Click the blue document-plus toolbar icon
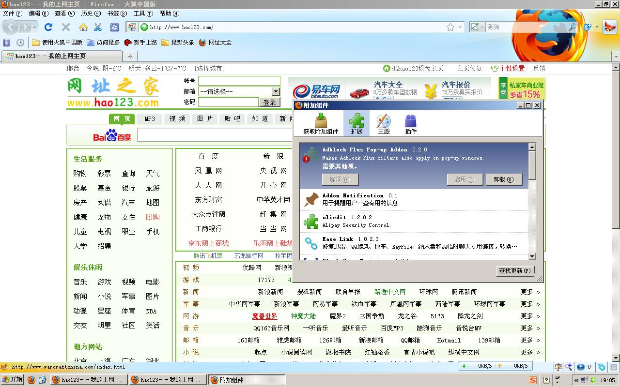This screenshot has height=387, width=620. (x=588, y=27)
